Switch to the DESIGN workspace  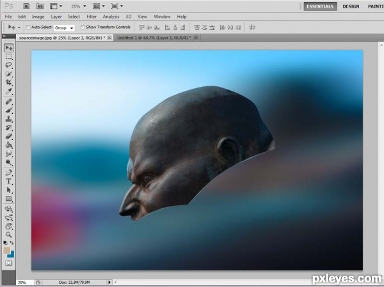click(351, 6)
